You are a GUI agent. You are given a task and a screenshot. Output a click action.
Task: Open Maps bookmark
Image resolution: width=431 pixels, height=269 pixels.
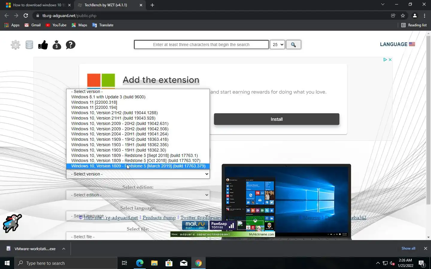coord(79,25)
